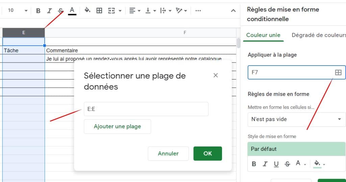
Task: Toggle bold in the main toolbar
Action: click(38, 10)
